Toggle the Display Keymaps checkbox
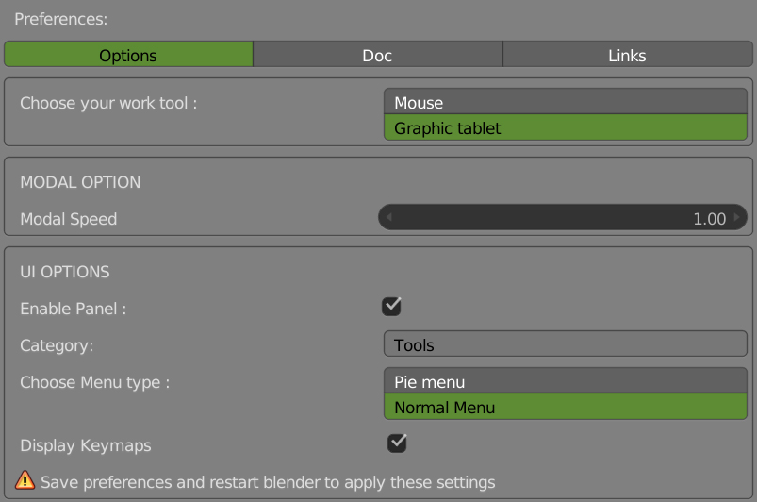The image size is (757, 502). (x=397, y=443)
